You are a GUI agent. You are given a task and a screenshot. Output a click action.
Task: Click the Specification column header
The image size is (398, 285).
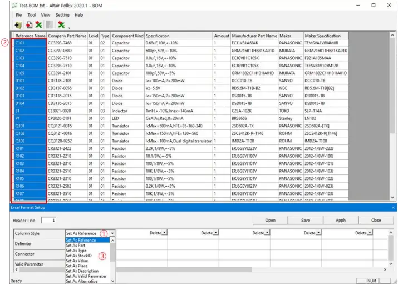[179, 36]
